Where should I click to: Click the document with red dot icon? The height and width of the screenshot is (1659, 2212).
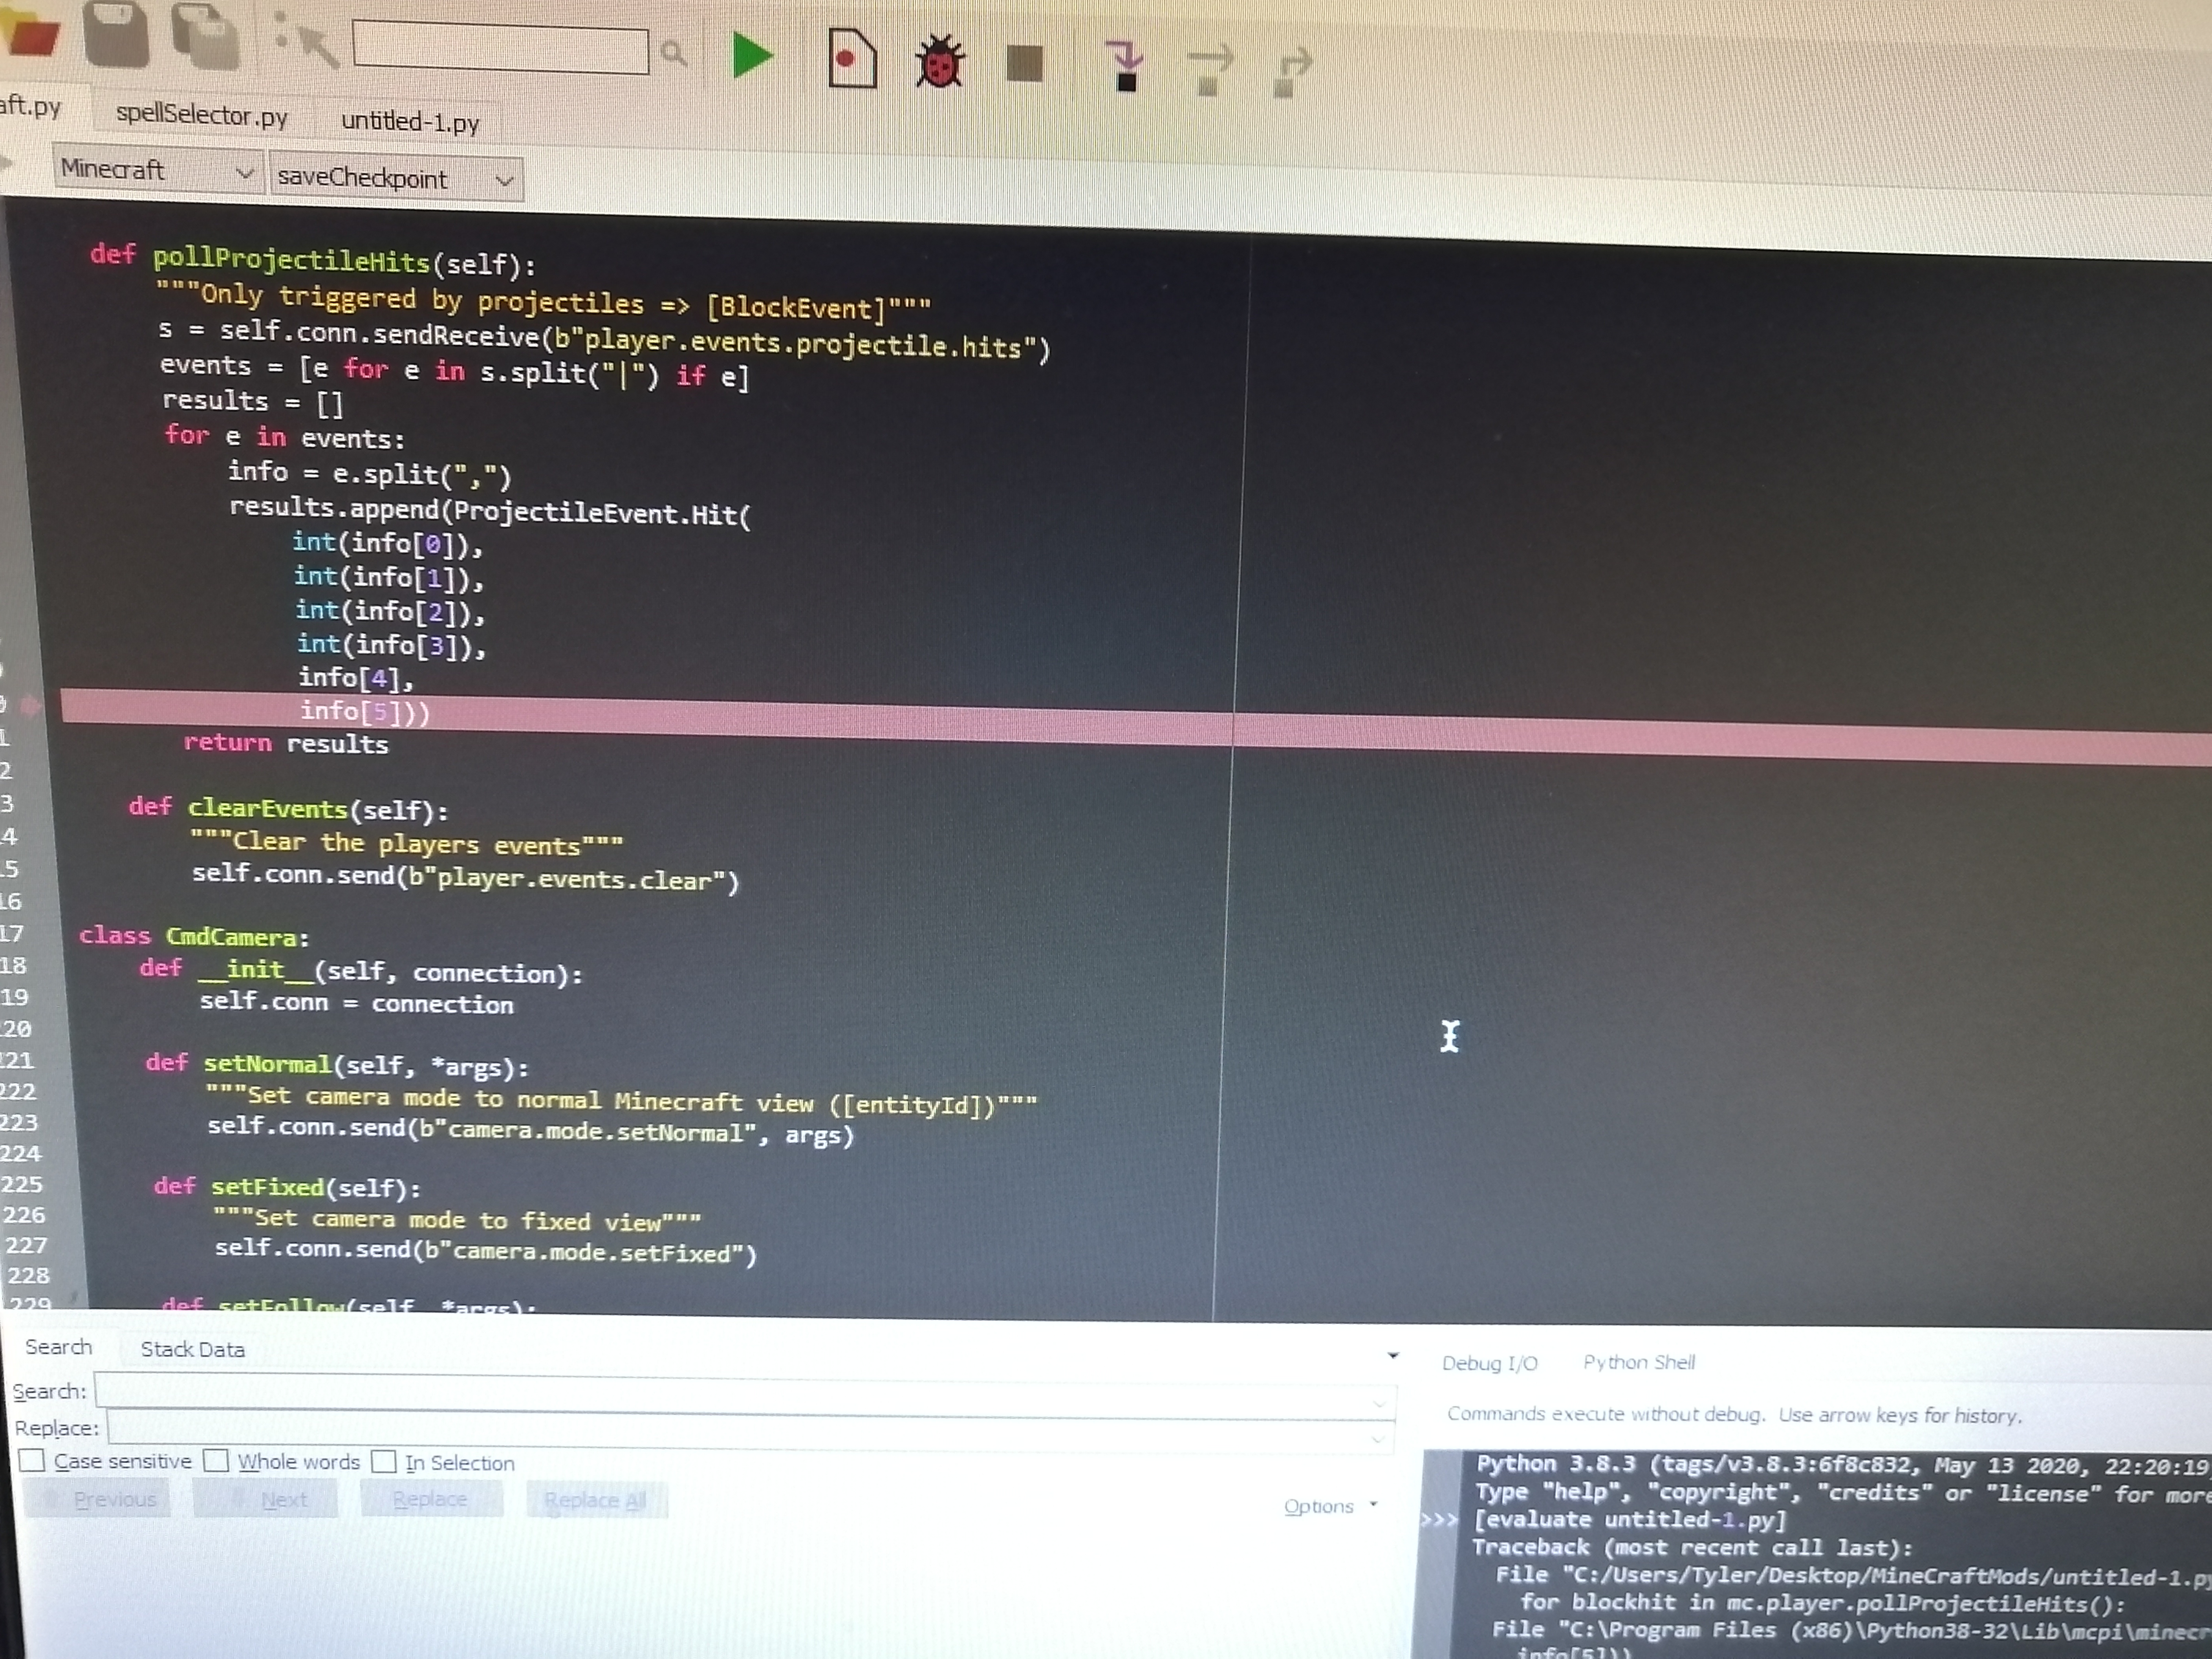pyautogui.click(x=852, y=59)
